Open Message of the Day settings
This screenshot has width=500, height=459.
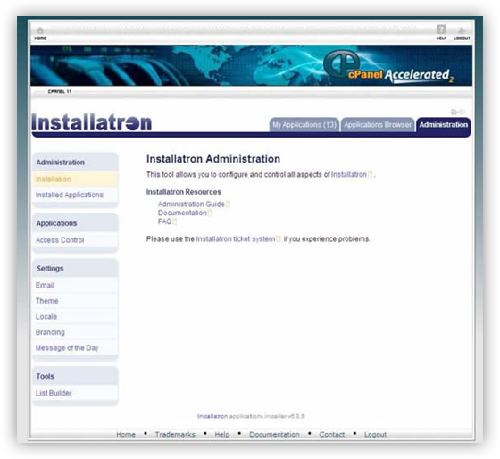point(75,347)
